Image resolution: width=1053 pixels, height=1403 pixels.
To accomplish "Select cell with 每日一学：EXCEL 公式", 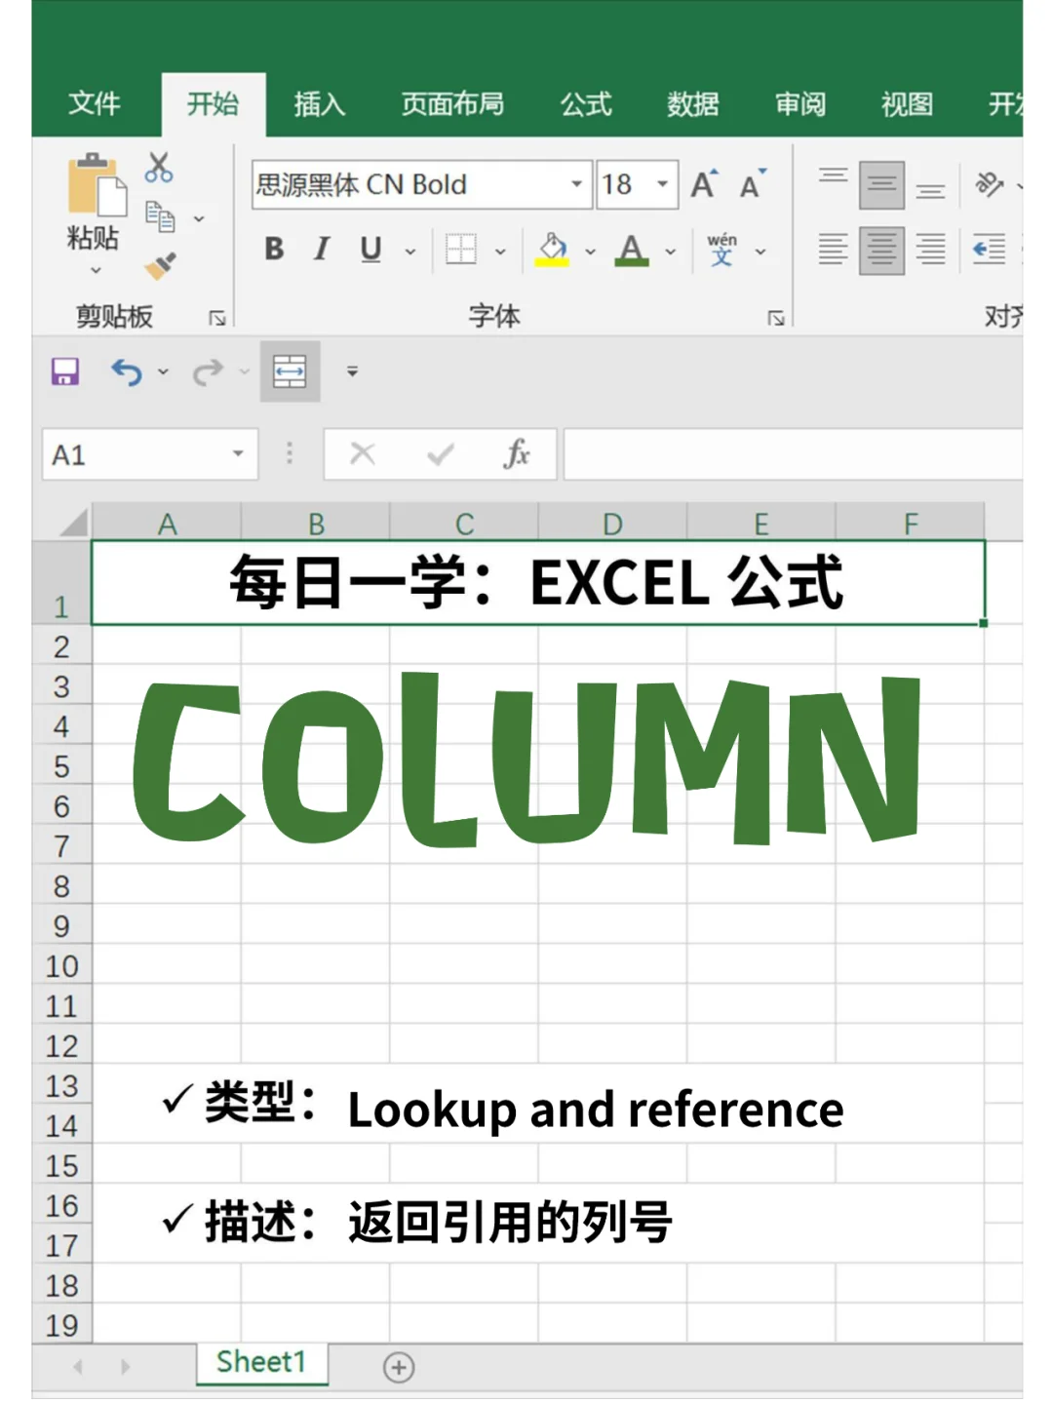I will pyautogui.click(x=537, y=583).
